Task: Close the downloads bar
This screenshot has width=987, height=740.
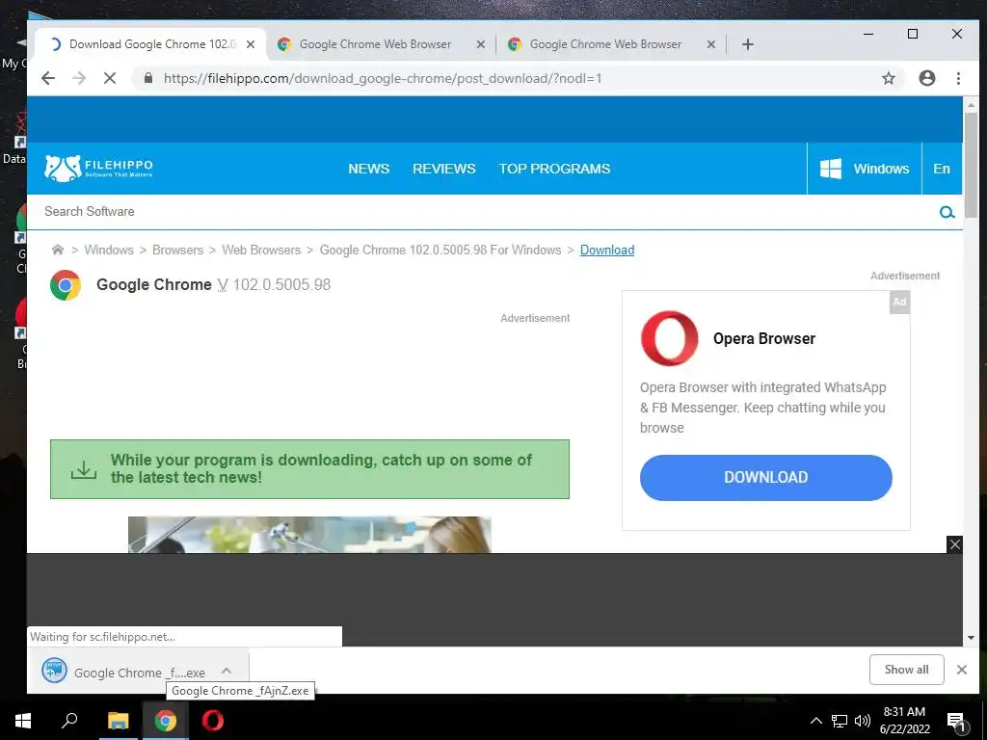Action: click(x=961, y=670)
